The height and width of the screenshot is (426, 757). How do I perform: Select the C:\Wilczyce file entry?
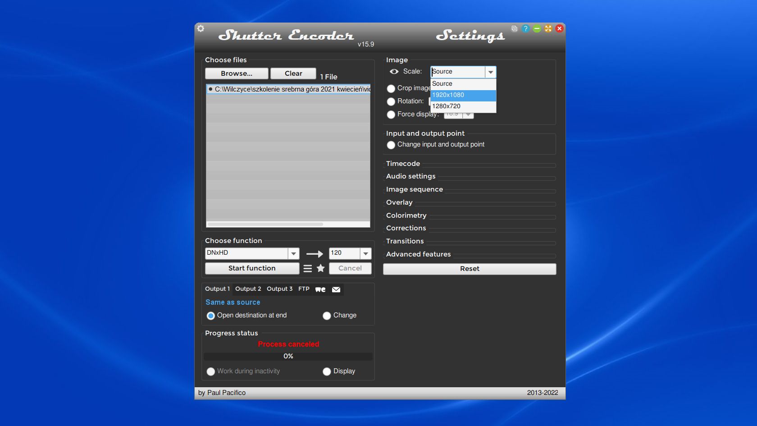point(288,89)
